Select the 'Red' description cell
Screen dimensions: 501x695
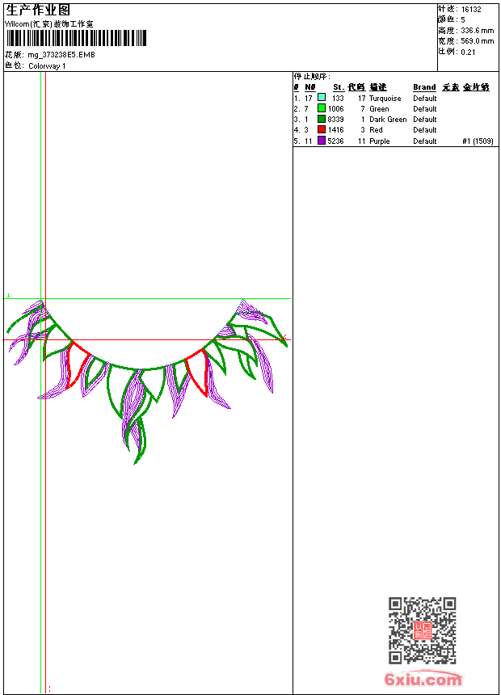376,130
